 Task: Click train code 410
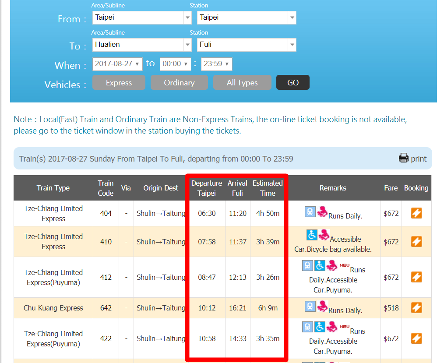(x=106, y=242)
